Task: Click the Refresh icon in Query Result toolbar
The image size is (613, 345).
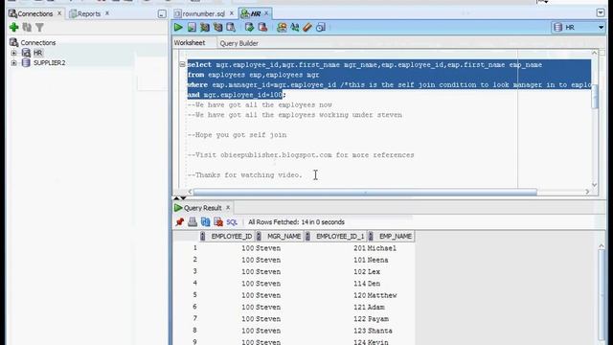Action: [x=205, y=221]
